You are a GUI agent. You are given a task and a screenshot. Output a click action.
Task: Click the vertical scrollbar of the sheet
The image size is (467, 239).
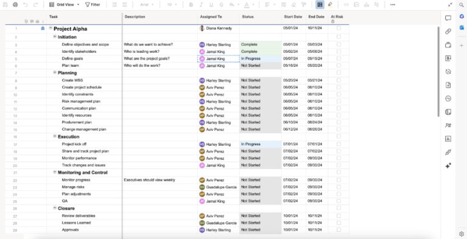pyautogui.click(x=438, y=72)
